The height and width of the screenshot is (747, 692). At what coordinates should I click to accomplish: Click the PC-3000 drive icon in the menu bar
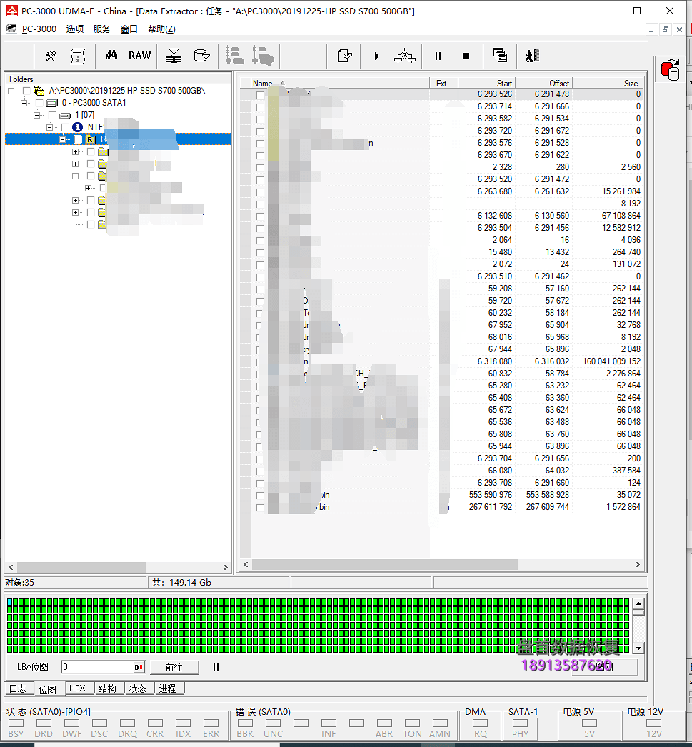point(11,29)
